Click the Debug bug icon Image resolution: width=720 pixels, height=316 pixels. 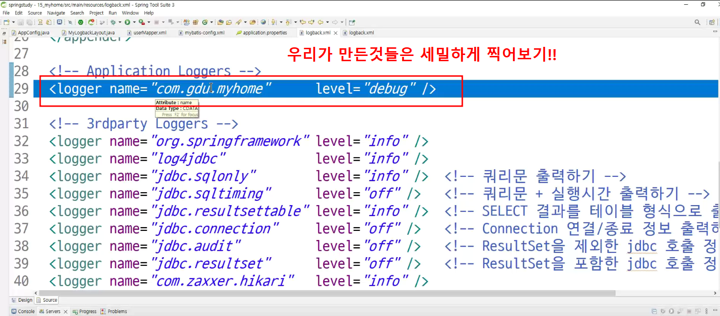coord(113,22)
